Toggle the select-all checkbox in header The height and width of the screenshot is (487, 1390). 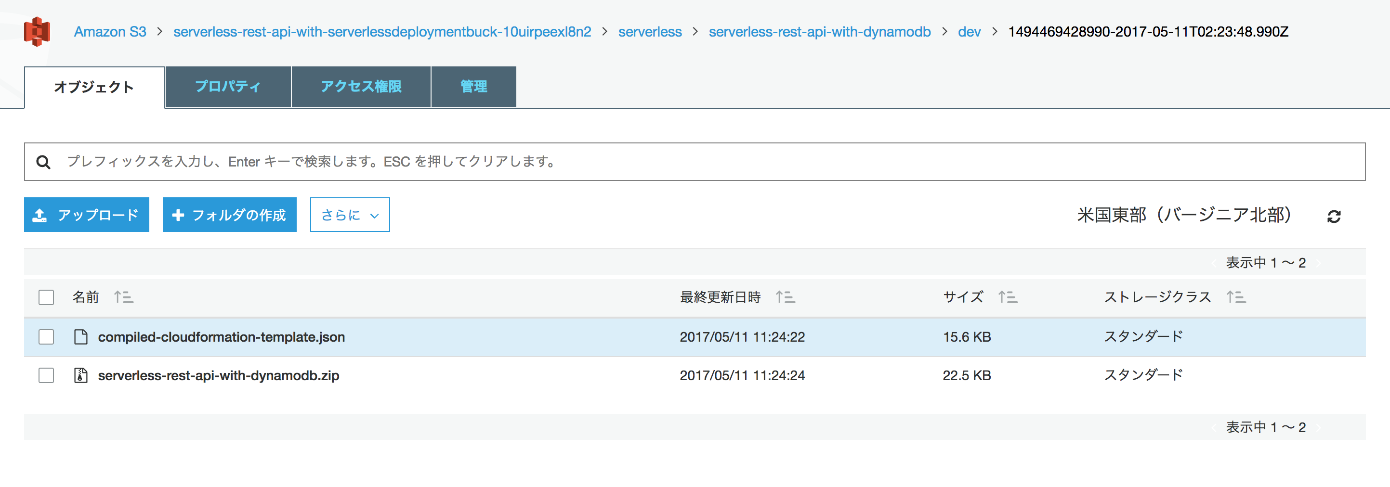[x=46, y=297]
